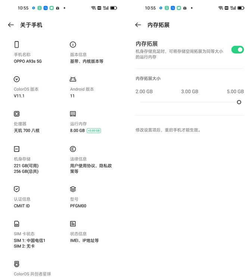Tap the storage icon above 机身存储
250x277 pixels.
pos(17,149)
